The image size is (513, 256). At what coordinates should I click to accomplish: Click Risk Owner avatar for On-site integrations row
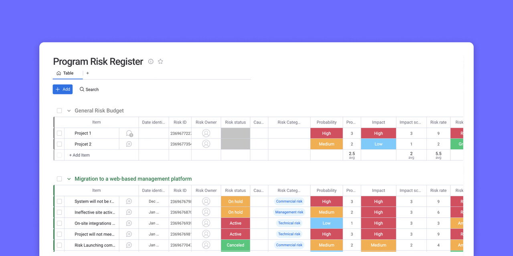[206, 223]
